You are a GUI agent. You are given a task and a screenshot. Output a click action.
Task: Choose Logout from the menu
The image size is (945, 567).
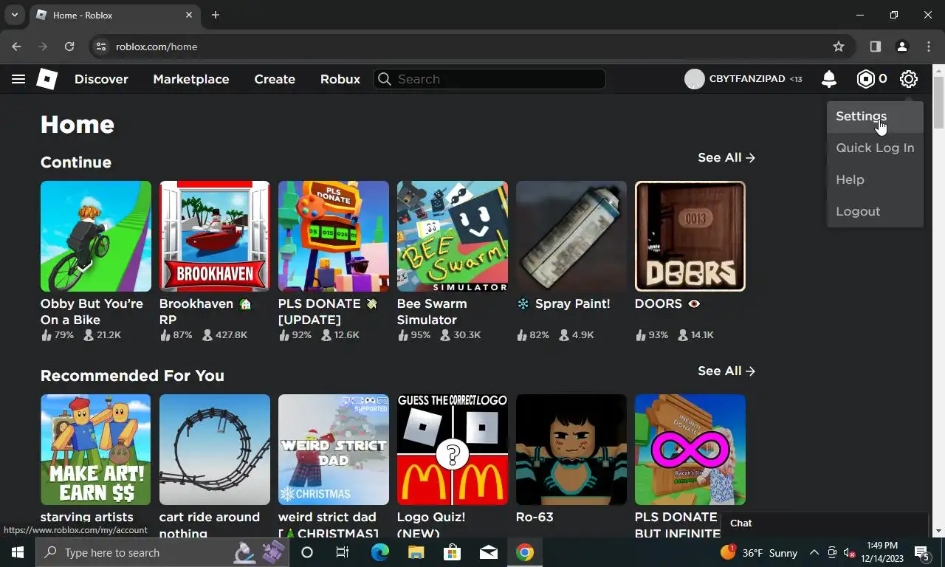[875, 211]
